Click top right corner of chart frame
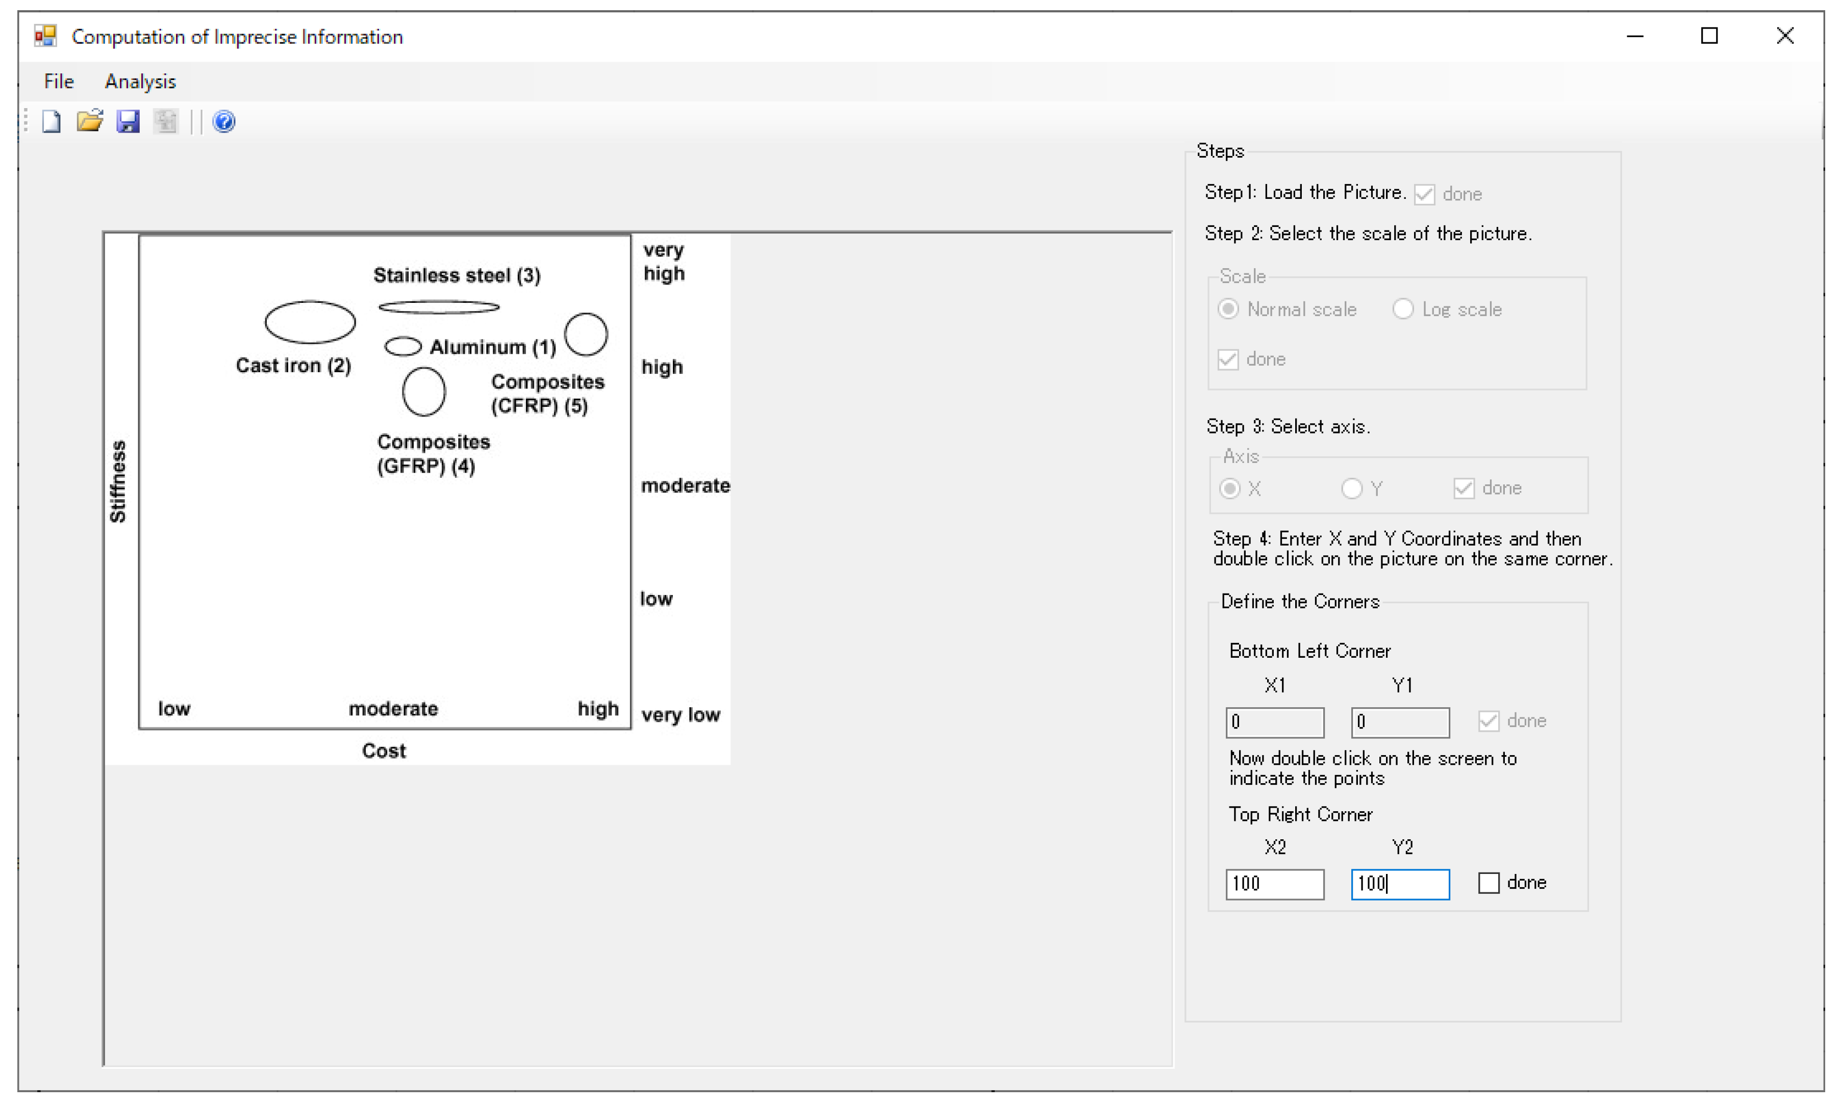This screenshot has height=1108, width=1841. [x=631, y=237]
